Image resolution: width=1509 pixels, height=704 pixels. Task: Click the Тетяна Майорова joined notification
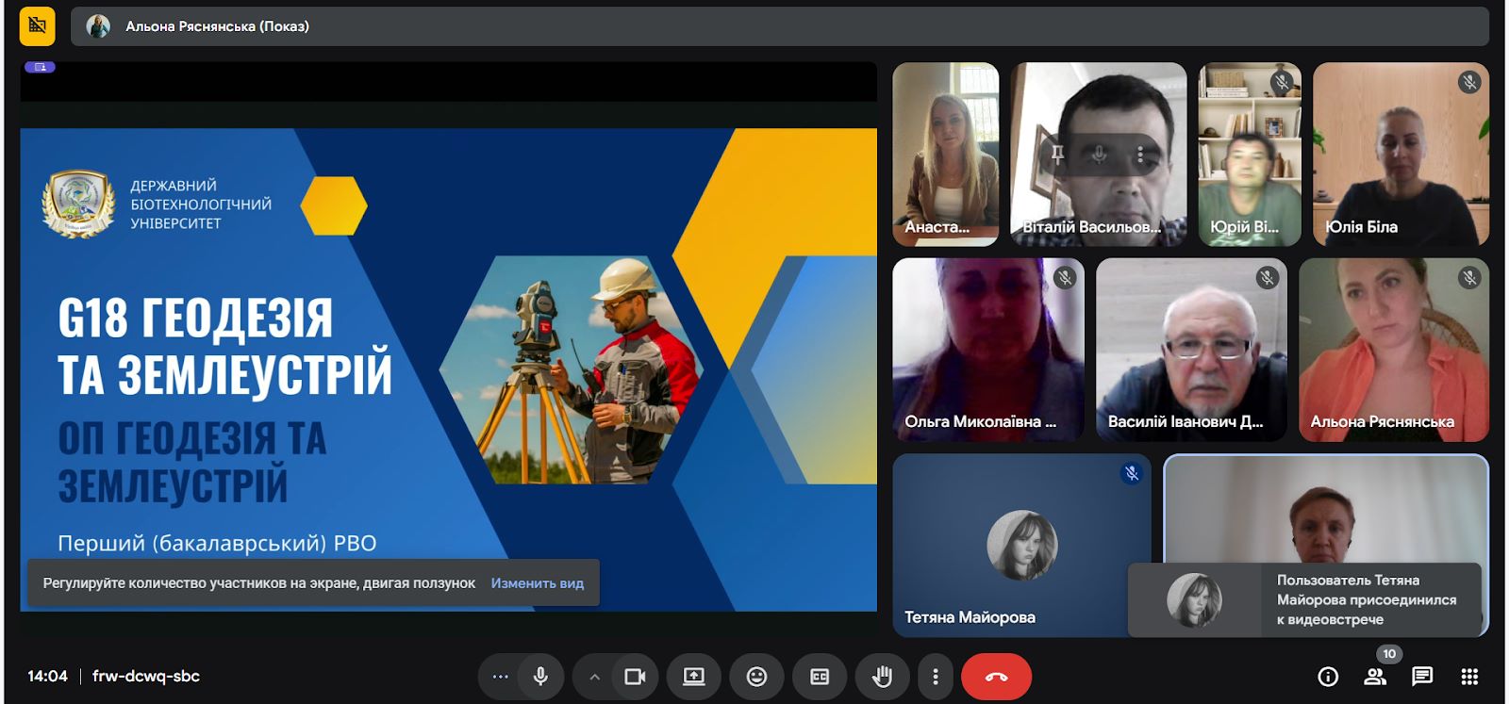1304,599
